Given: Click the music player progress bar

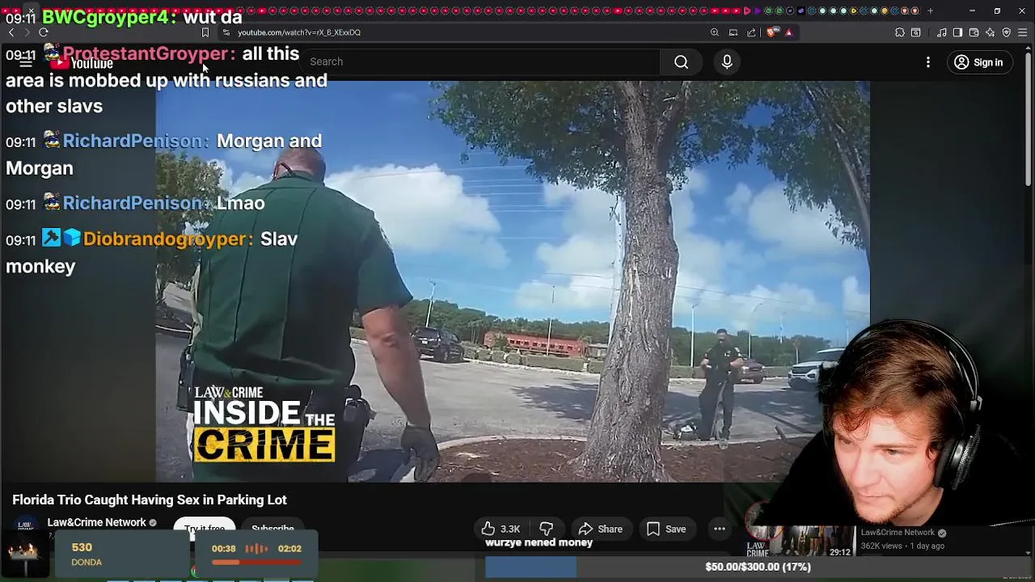Looking at the screenshot, I should (x=256, y=563).
